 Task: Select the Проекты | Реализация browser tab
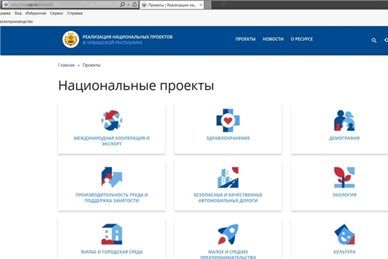tap(172, 5)
